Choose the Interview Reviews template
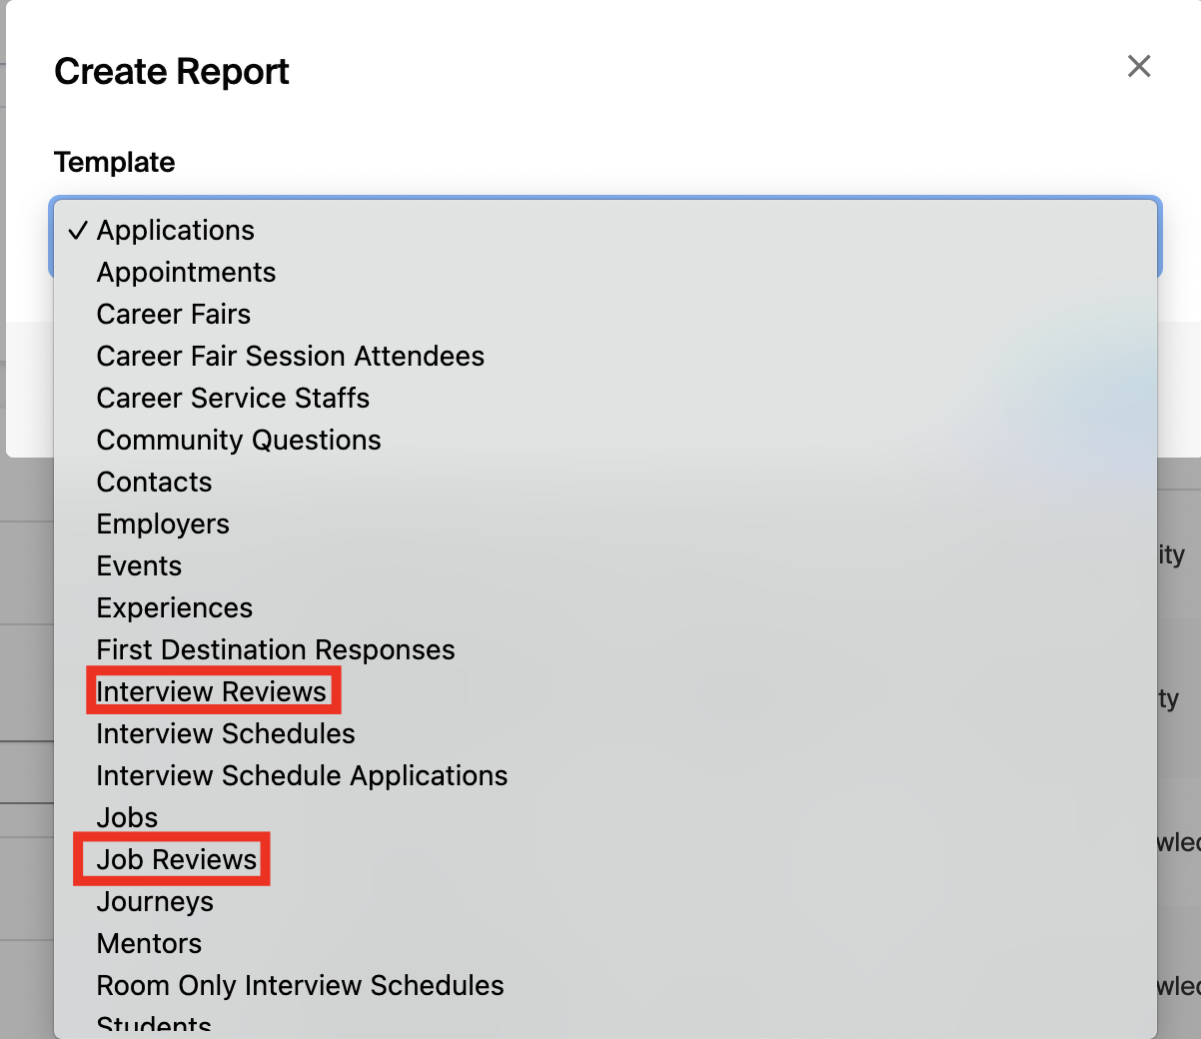 pos(605,691)
